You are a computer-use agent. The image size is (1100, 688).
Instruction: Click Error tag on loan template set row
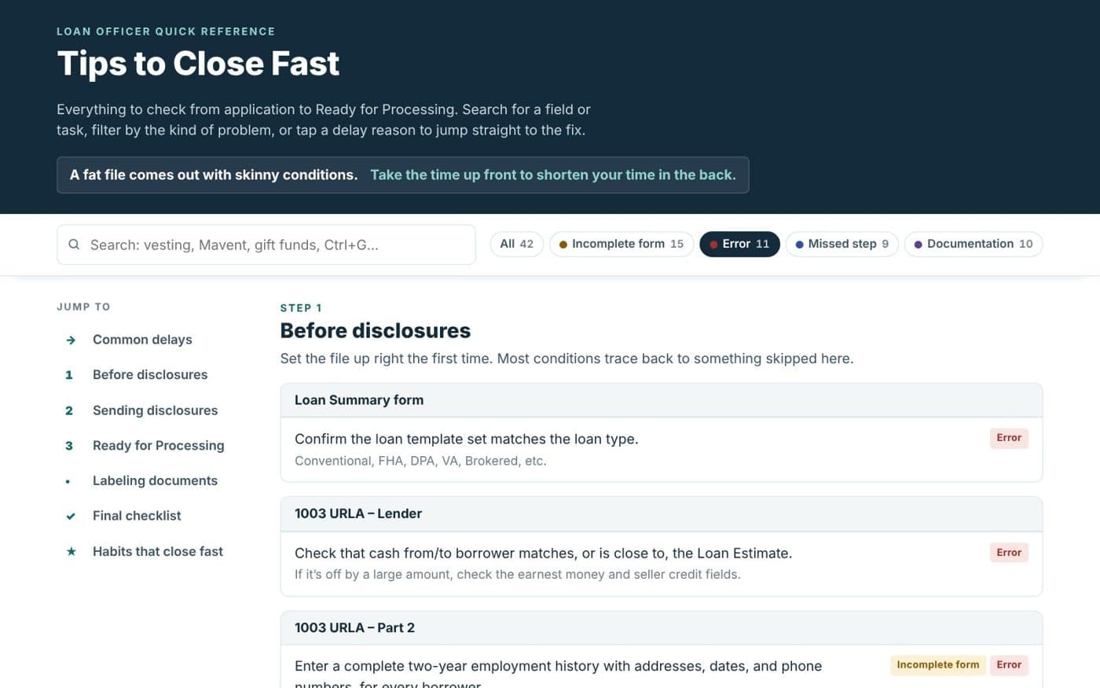[1009, 438]
